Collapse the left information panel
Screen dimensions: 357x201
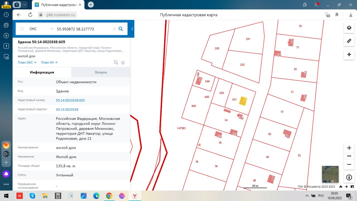[132, 29]
